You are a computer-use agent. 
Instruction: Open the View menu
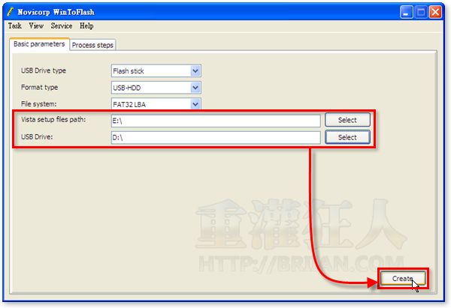[x=36, y=25]
